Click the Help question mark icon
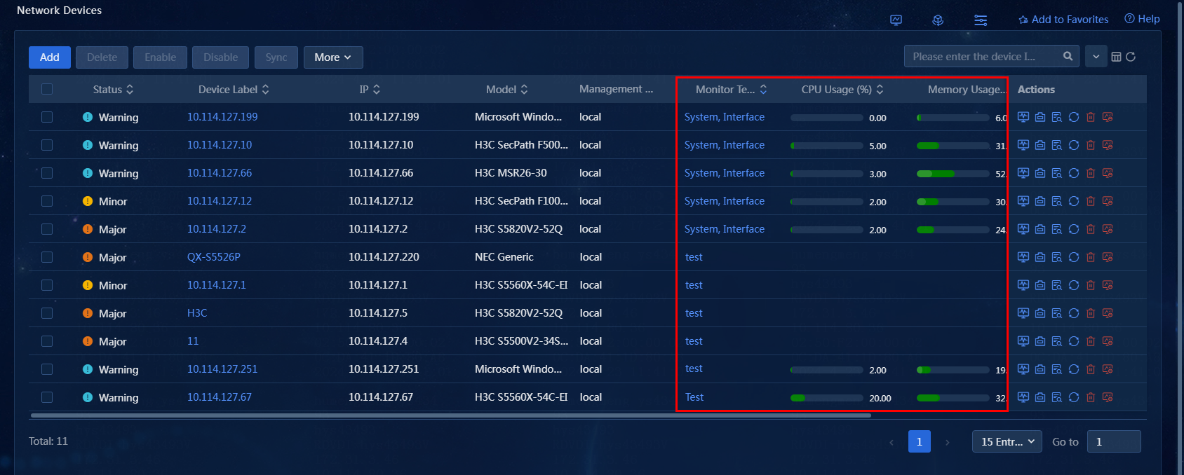The image size is (1184, 475). 1129,19
